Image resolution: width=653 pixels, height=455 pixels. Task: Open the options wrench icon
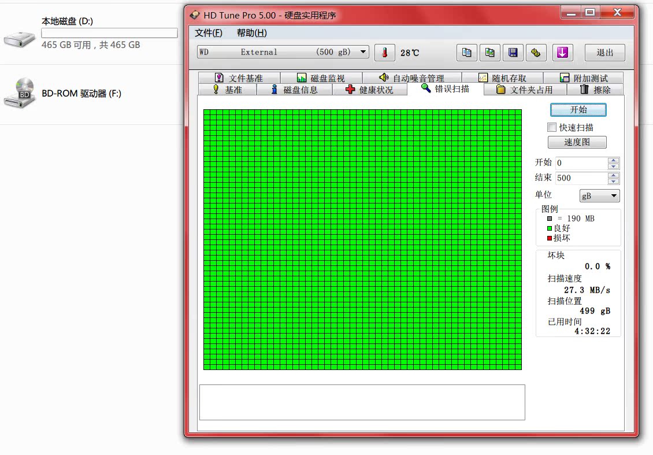coord(536,53)
